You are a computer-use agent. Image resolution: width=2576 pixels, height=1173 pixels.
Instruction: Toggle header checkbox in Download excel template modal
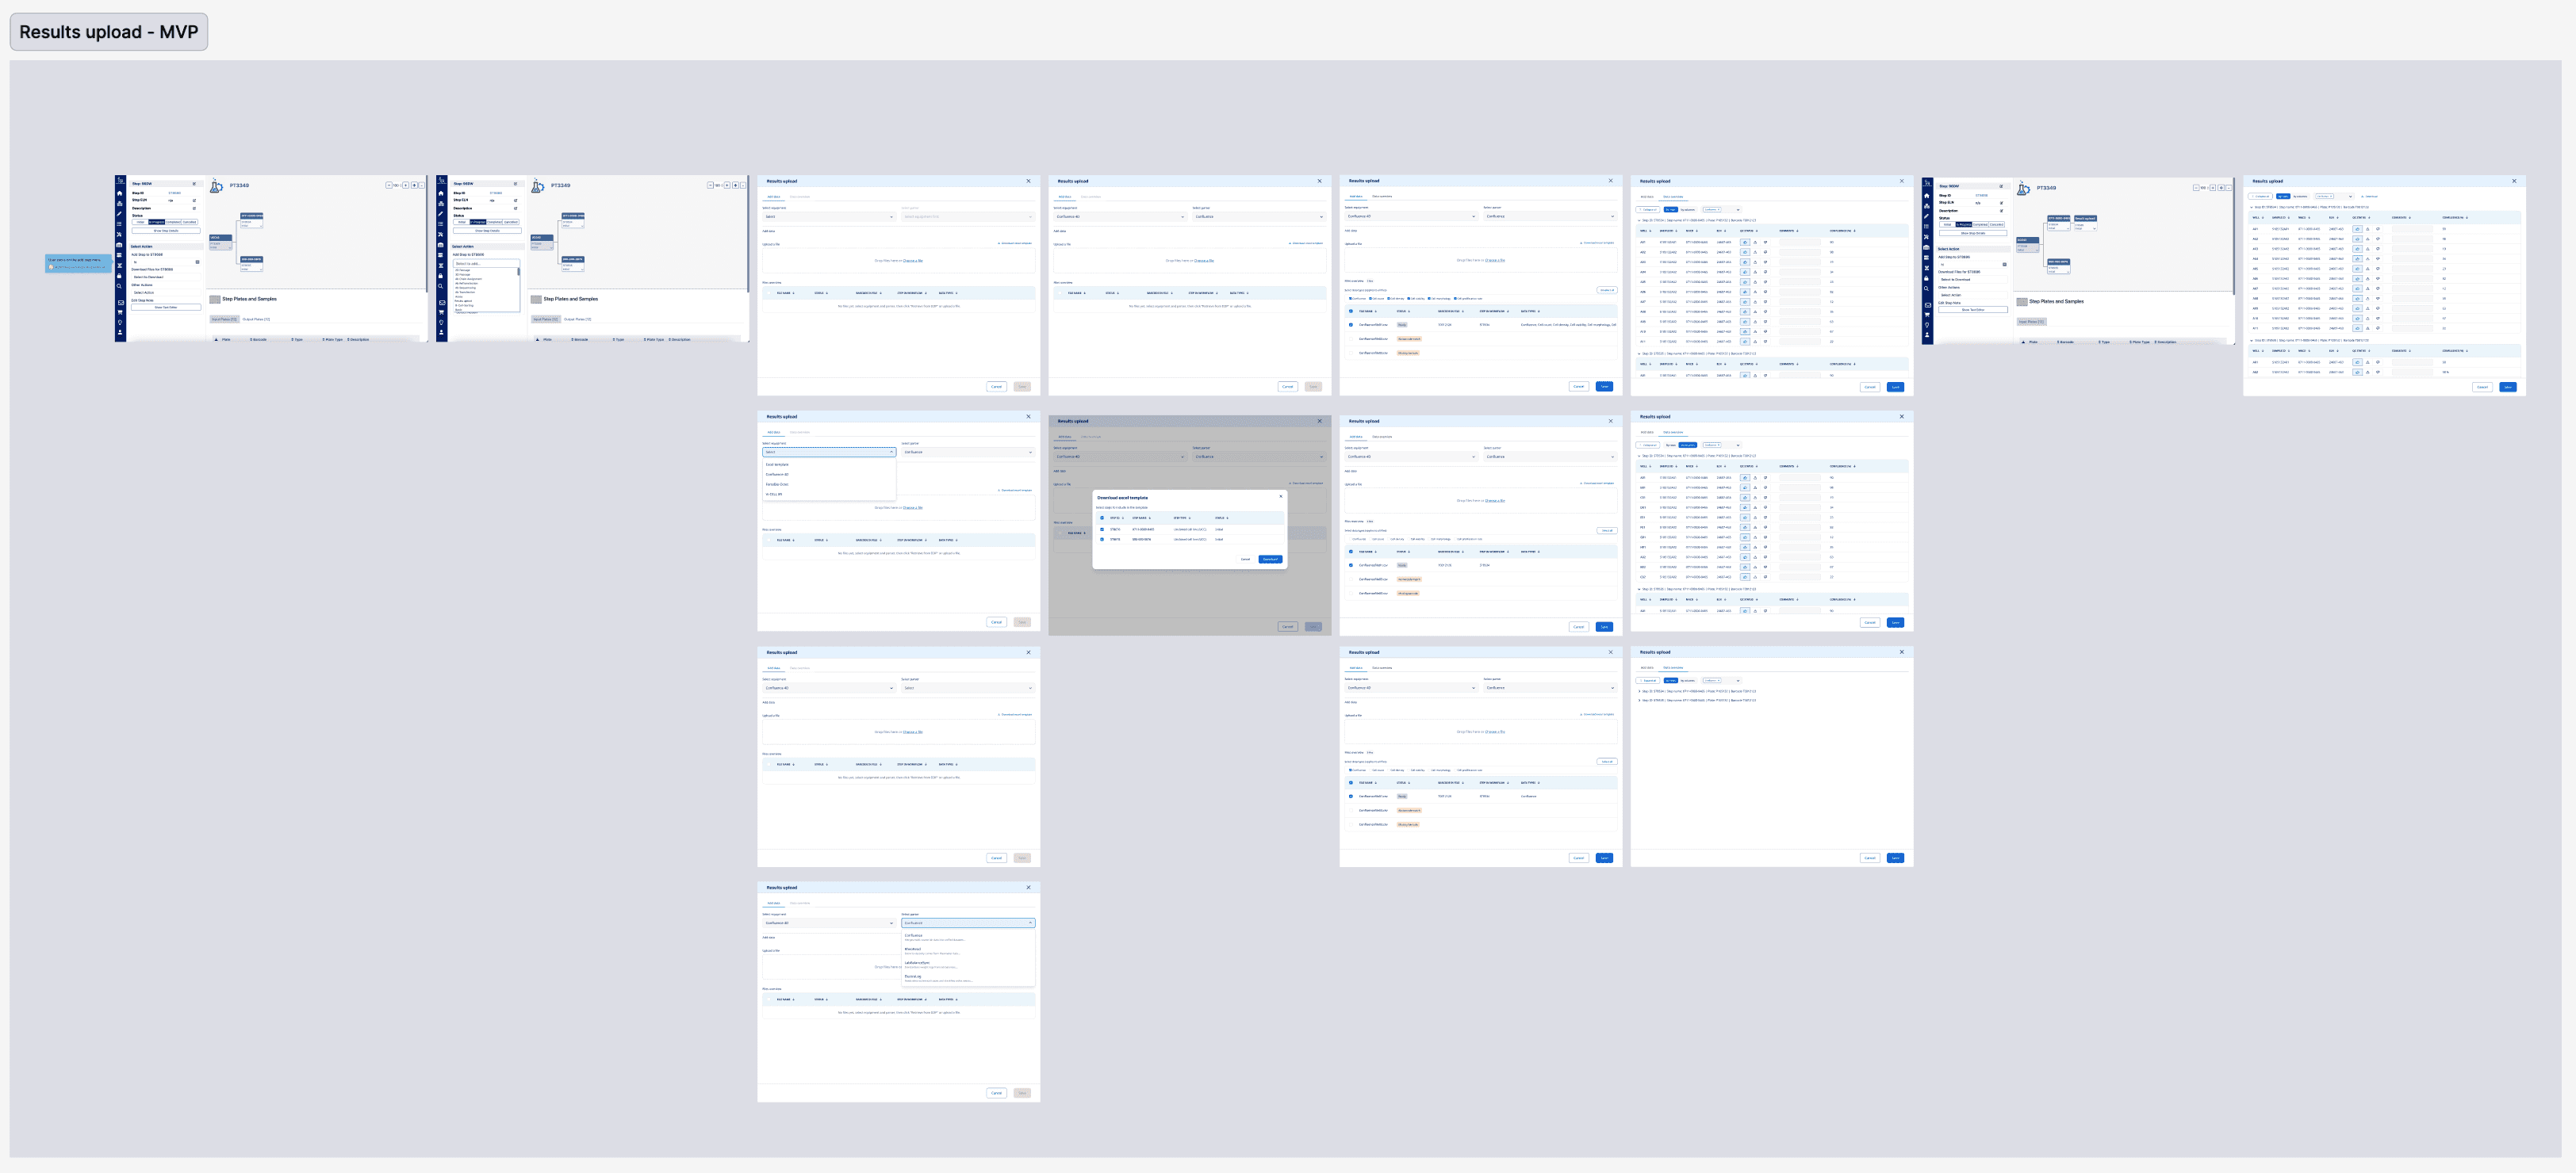click(x=1102, y=518)
